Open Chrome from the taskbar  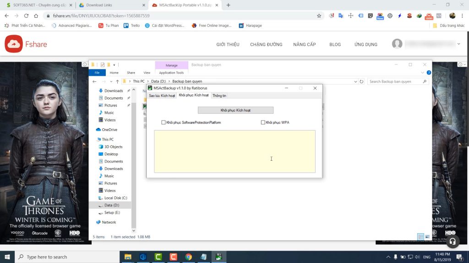pos(188,257)
